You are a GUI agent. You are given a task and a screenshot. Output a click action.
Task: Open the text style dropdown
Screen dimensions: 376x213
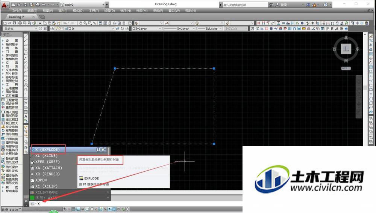[151, 23]
